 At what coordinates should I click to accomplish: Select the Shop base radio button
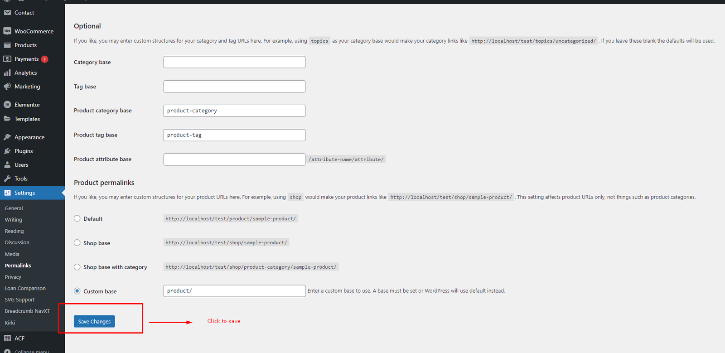[77, 243]
